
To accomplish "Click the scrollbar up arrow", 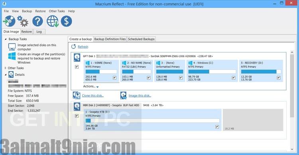I will click(x=292, y=52).
